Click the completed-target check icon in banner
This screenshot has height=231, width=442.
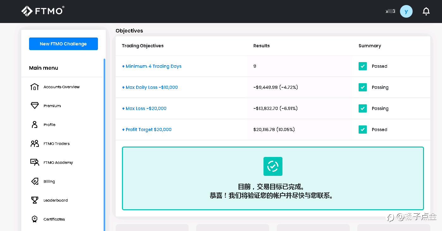pyautogui.click(x=273, y=166)
